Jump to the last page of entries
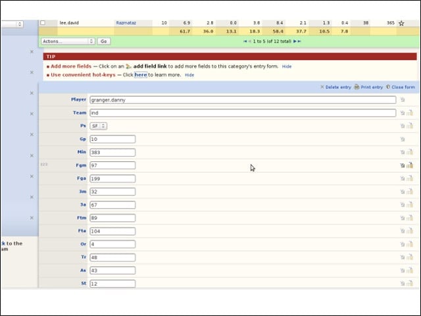The height and width of the screenshot is (316, 421). [x=299, y=41]
